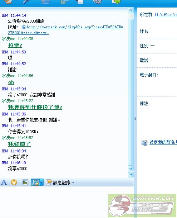Click the chat scrollbar thumb
Image resolution: width=177 pixels, height=218 pixels.
click(x=131, y=92)
